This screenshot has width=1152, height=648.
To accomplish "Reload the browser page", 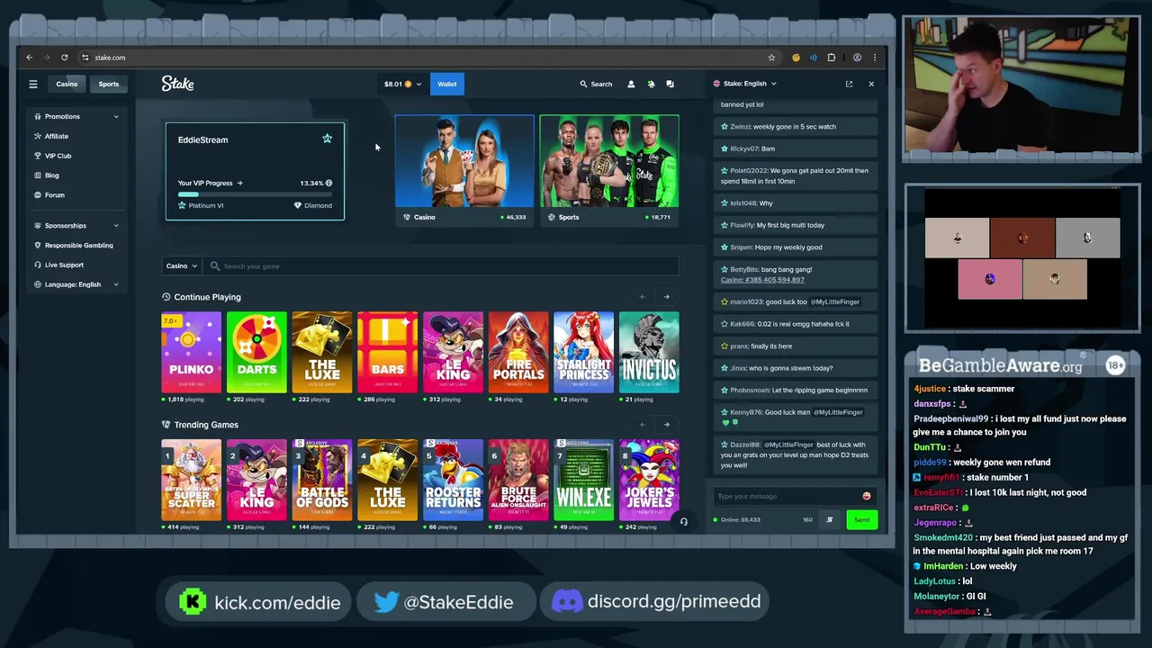I will [x=65, y=58].
